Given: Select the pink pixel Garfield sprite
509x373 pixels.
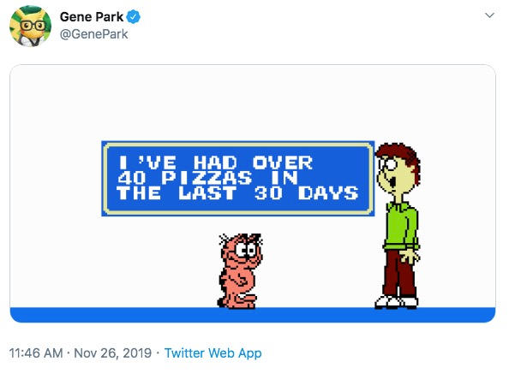Looking at the screenshot, I should tap(240, 271).
